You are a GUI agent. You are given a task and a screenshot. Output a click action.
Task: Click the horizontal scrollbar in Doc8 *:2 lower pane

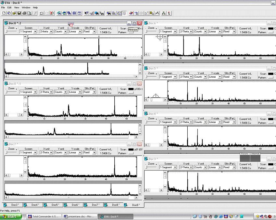pos(71,76)
